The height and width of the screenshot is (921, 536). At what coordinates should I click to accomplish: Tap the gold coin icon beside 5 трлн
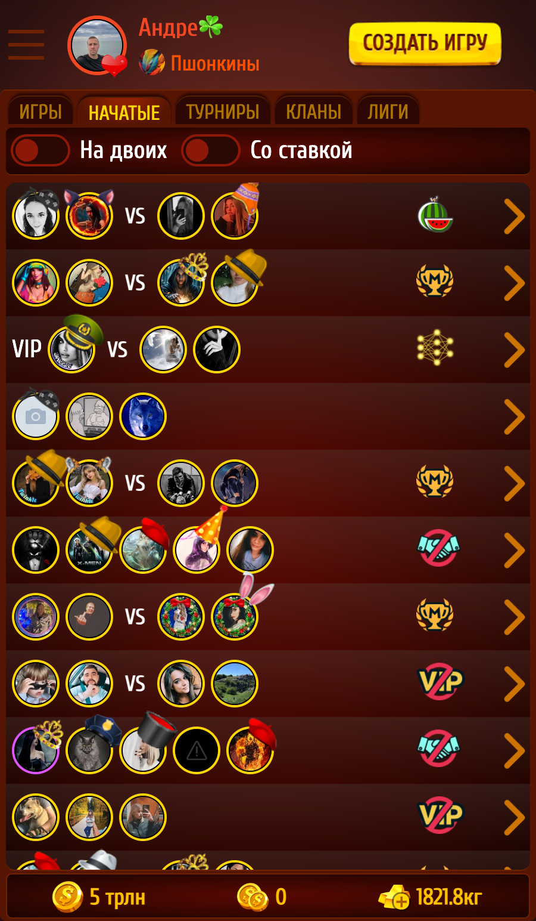(x=67, y=897)
